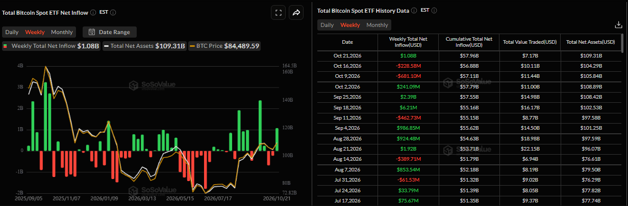The image size is (628, 206).
Task: Click the $104.29B net assets cell
Action: 591,66
